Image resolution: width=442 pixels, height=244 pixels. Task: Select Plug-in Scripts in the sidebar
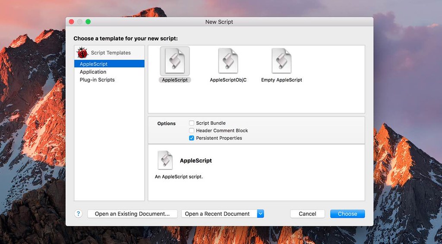[109, 80]
